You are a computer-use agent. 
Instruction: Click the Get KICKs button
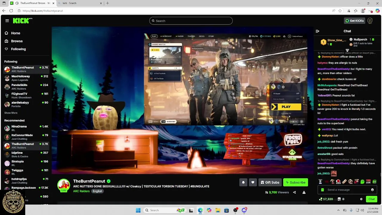355,21
